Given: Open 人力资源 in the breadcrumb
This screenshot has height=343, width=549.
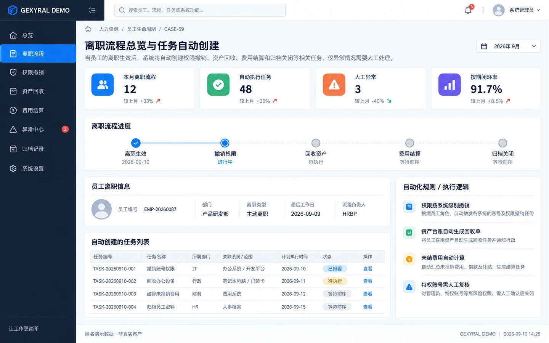Looking at the screenshot, I should point(109,29).
